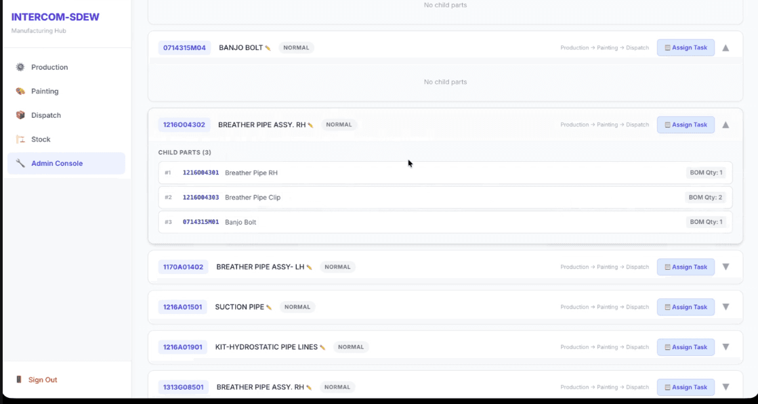Click the door icon beside Sign Out
This screenshot has width=758, height=404.
pos(19,380)
